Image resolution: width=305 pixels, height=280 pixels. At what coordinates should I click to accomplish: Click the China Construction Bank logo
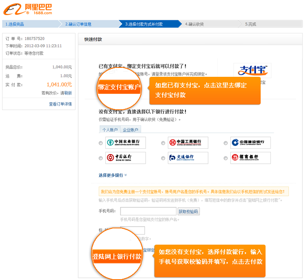(251, 143)
